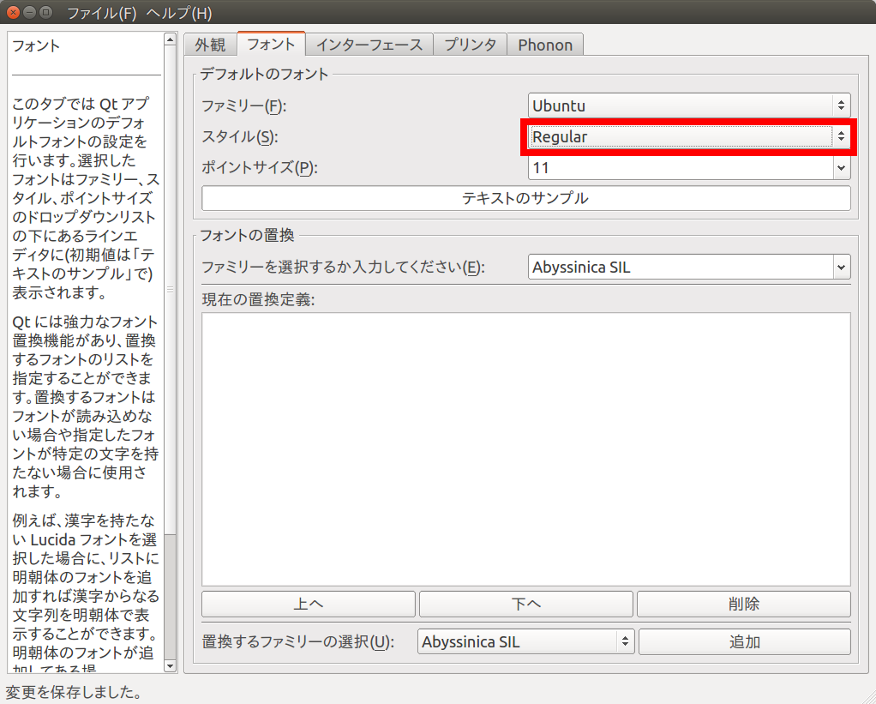This screenshot has height=704, width=876.
Task: Switch to the インターフェース tab
Action: coord(369,44)
